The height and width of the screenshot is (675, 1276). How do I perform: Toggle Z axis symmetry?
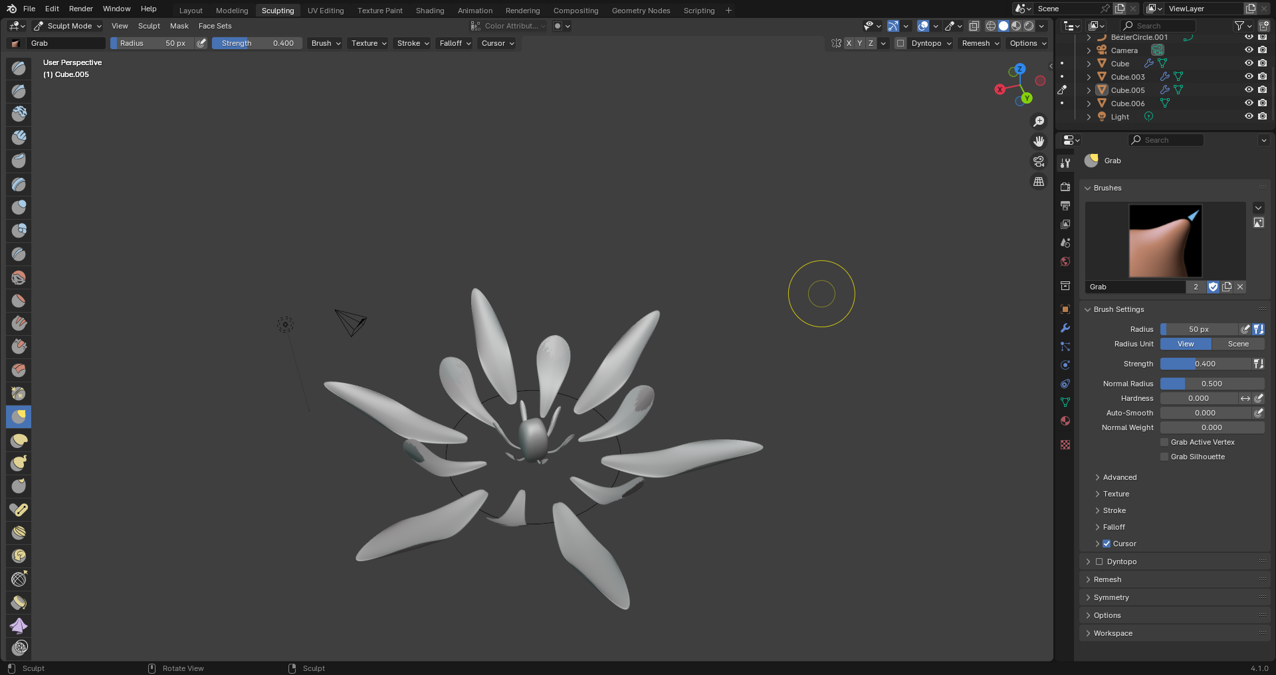pos(871,43)
